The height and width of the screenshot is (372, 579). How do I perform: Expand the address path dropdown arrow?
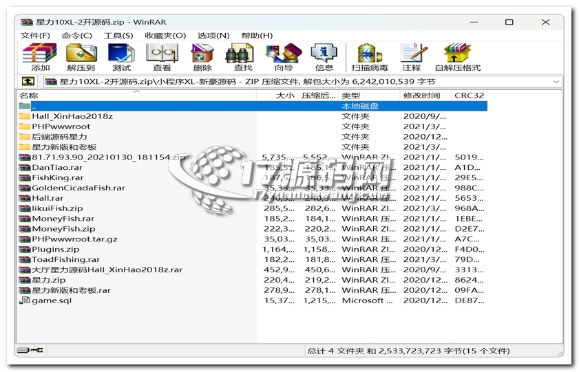point(556,82)
